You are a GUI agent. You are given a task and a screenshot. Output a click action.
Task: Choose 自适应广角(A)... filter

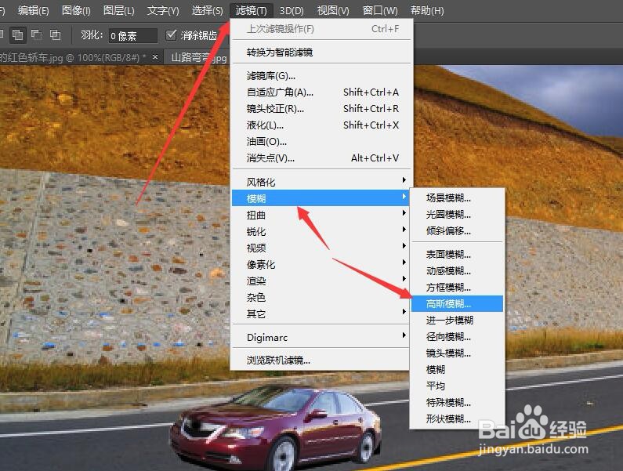tap(321, 92)
